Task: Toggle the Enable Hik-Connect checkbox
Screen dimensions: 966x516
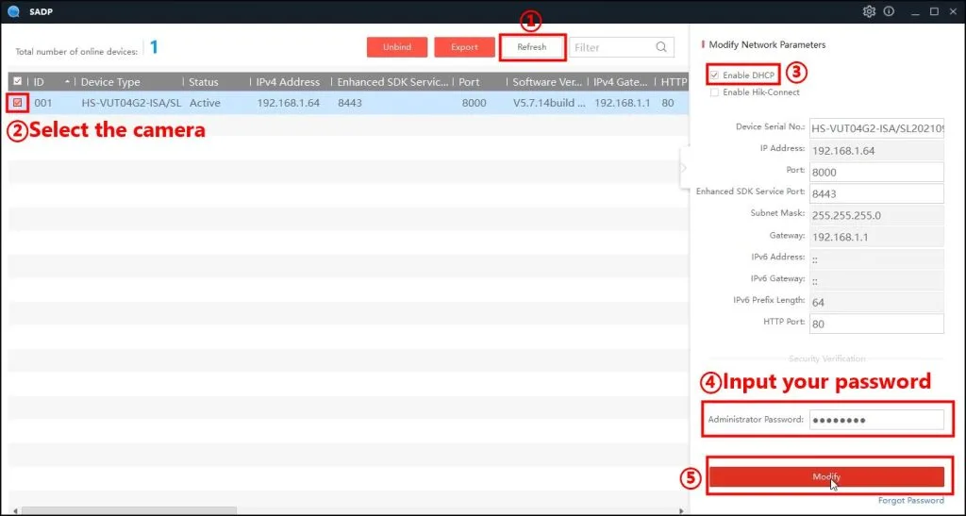Action: click(x=714, y=92)
